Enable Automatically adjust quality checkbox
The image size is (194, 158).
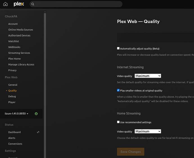tap(118, 48)
